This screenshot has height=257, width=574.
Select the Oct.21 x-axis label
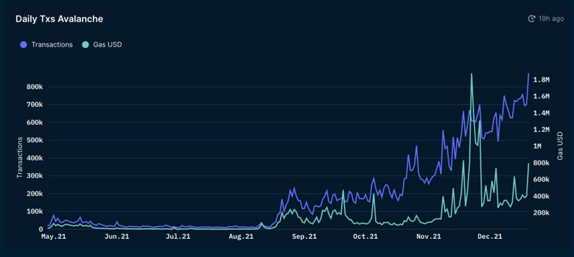[x=365, y=237]
